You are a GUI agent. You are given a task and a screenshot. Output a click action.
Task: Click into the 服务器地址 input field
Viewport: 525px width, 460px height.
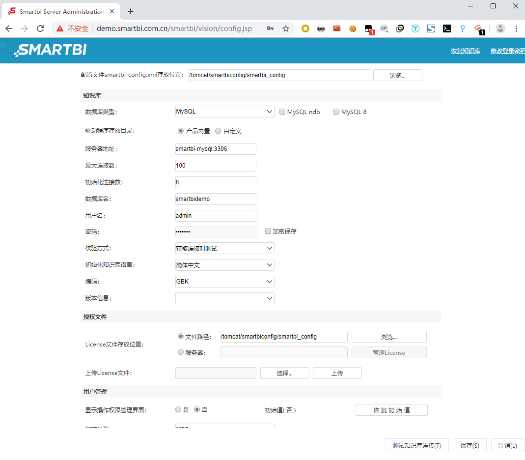point(216,149)
